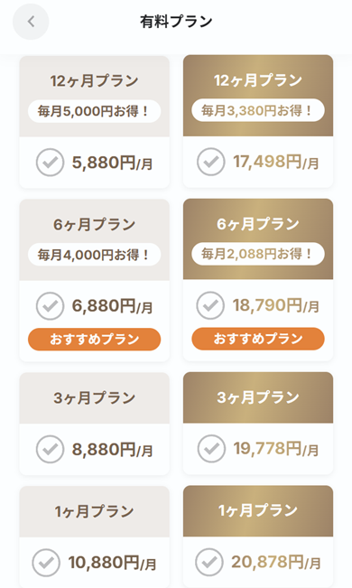Open the beige 12ヶ月プラン card header

95,96
